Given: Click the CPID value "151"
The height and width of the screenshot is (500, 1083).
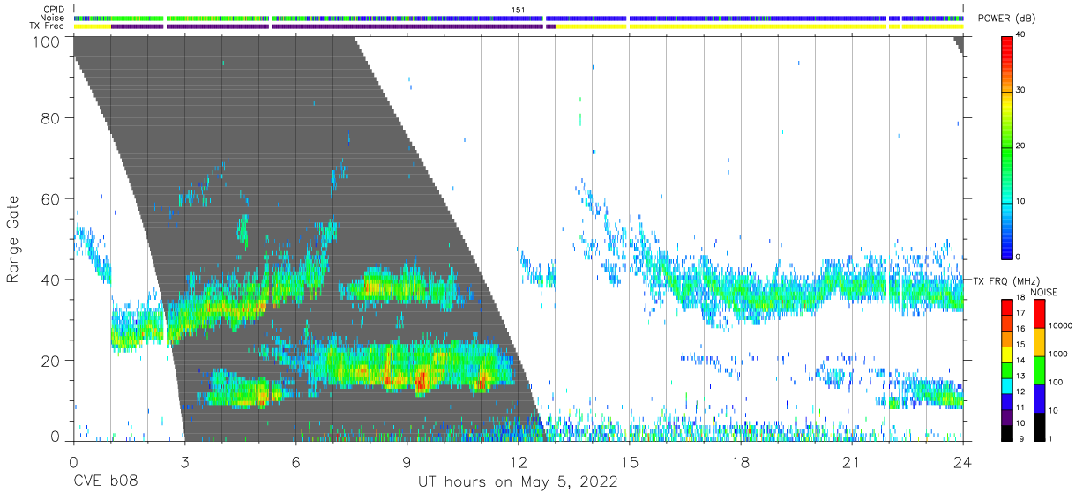Looking at the screenshot, I should 519,10.
